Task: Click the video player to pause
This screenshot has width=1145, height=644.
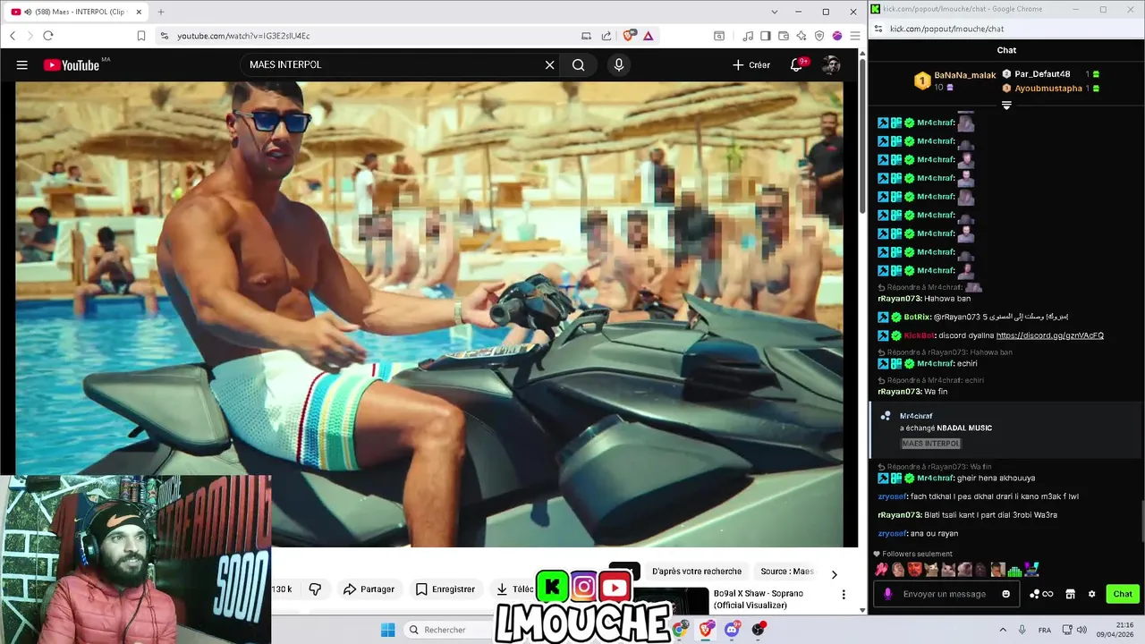Action: coord(429,313)
